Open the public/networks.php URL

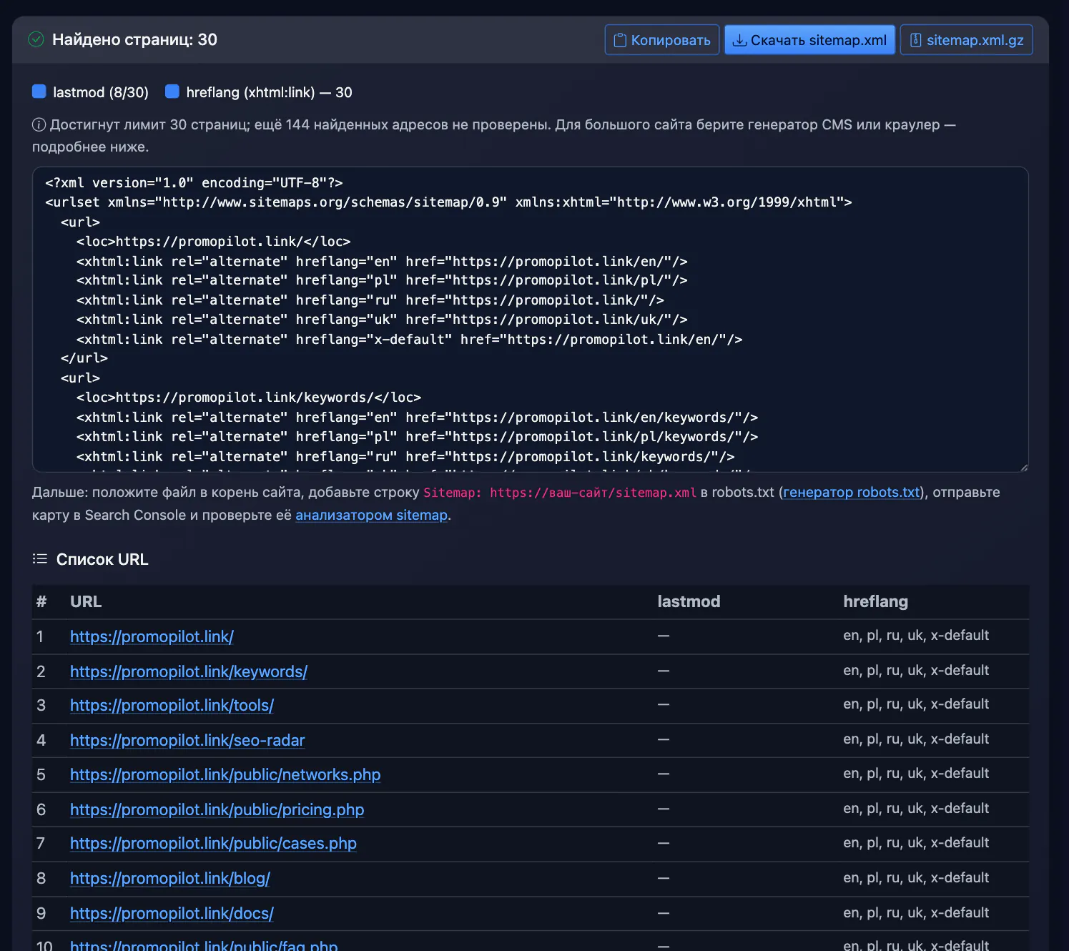(225, 774)
